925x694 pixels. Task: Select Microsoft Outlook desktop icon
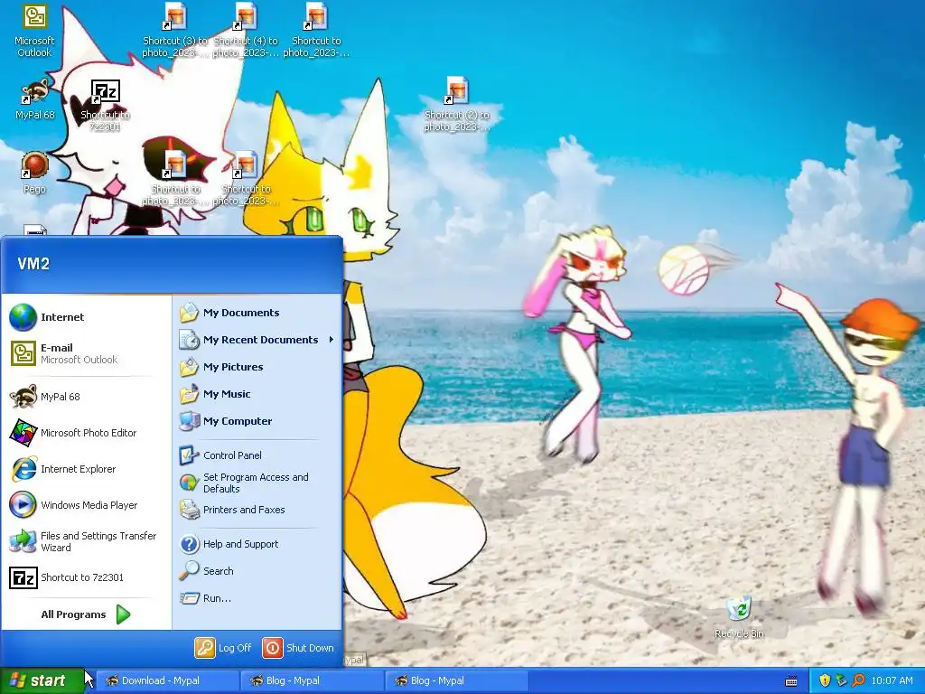tap(34, 31)
